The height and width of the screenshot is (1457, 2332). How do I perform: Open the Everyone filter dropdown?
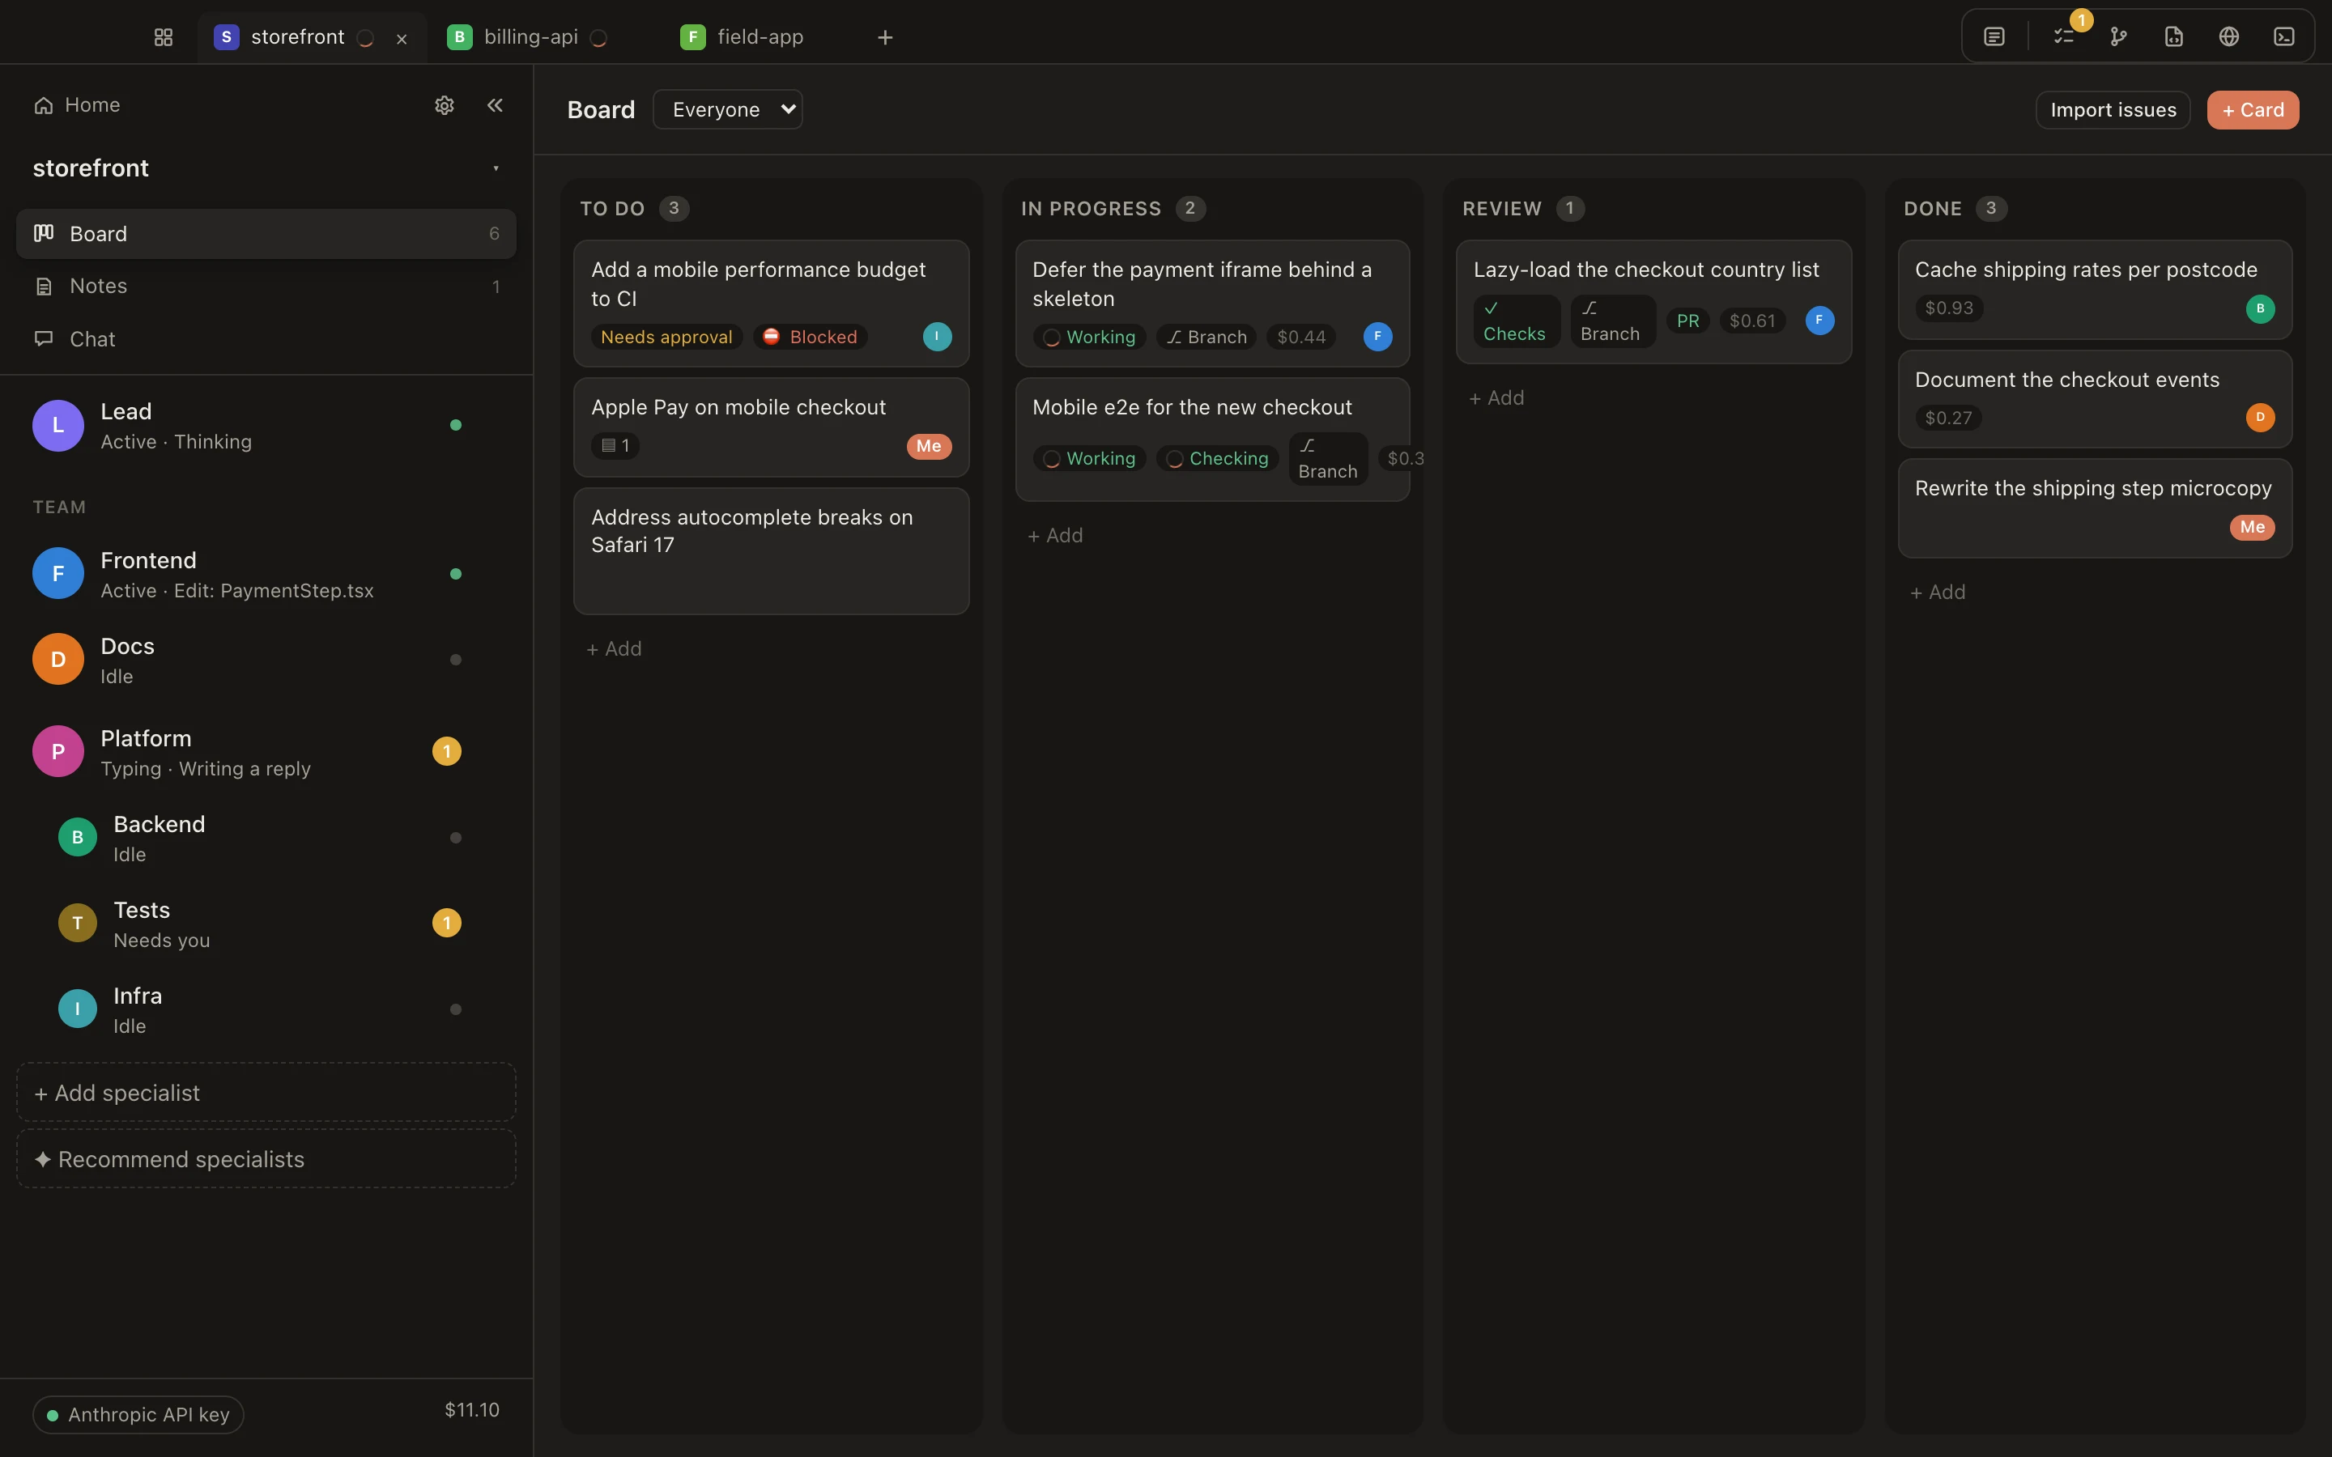click(728, 110)
